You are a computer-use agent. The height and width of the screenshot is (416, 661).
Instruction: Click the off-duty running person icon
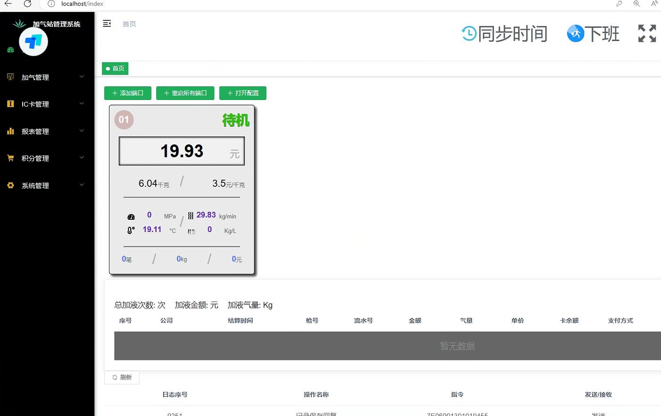coord(575,33)
